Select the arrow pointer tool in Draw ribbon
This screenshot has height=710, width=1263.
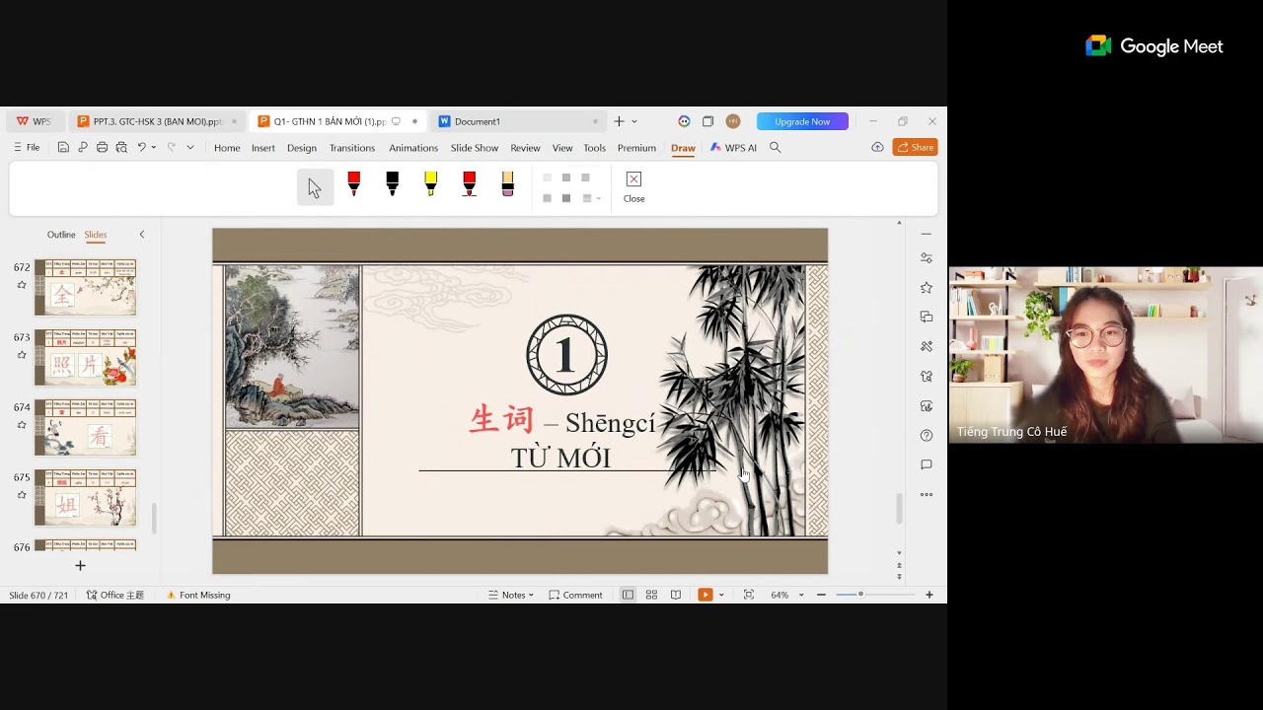(x=315, y=187)
